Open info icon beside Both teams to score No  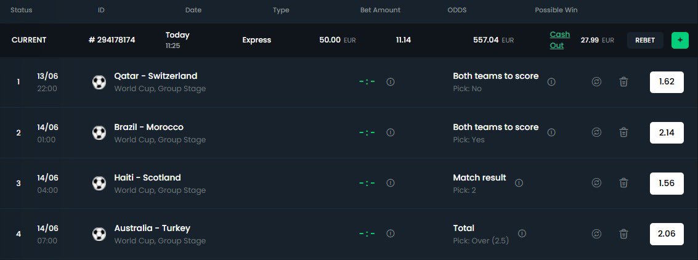point(551,82)
